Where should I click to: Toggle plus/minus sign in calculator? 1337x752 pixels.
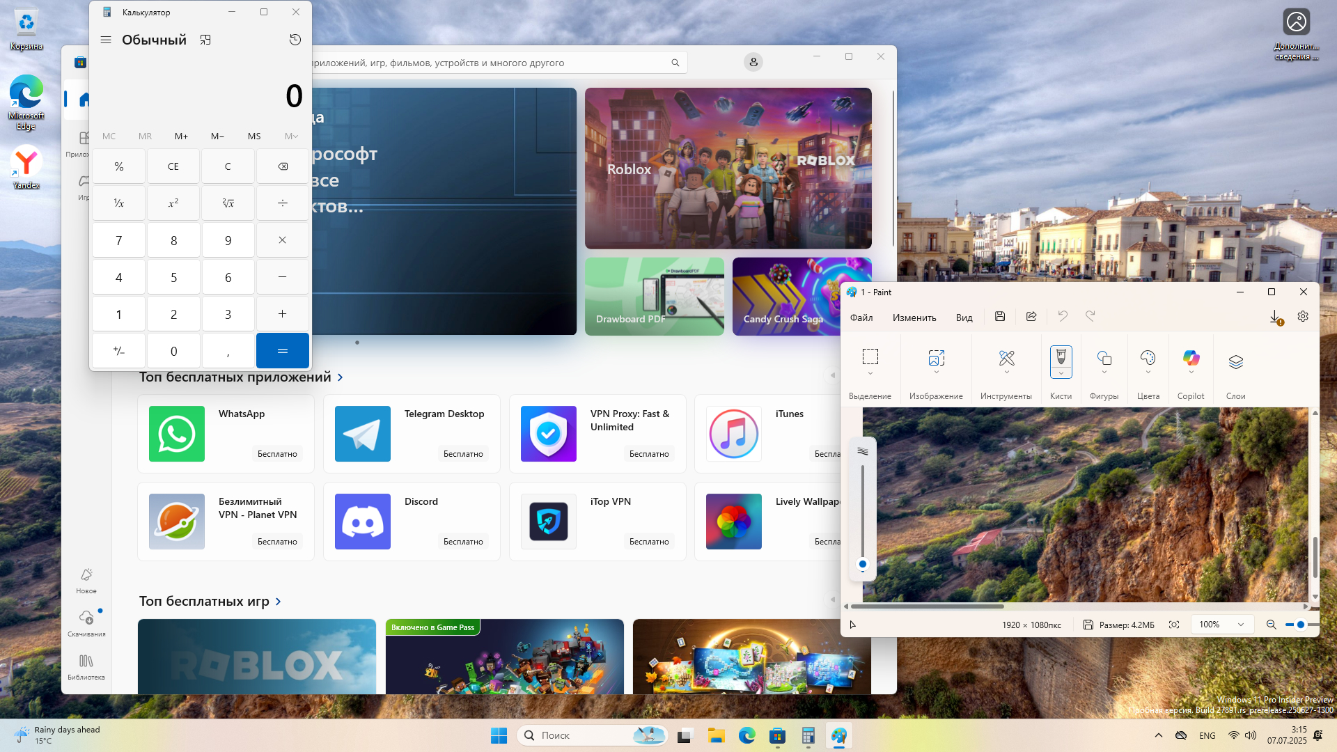118,351
